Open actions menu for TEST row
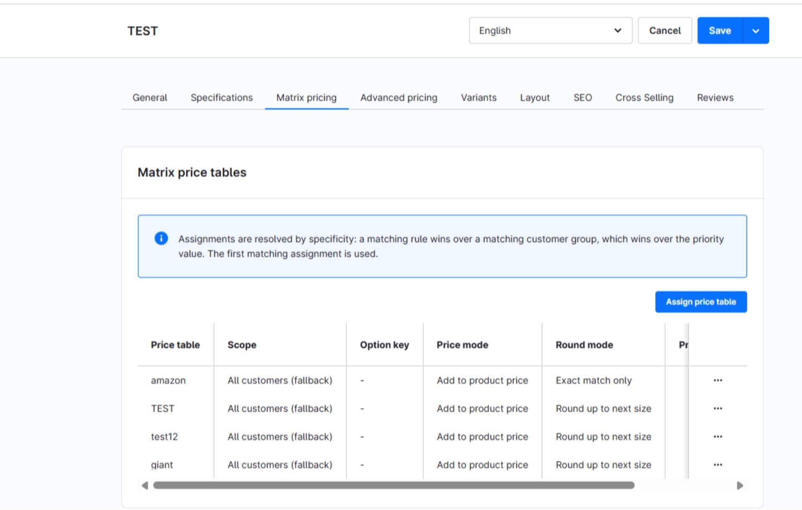The width and height of the screenshot is (802, 510). [718, 408]
